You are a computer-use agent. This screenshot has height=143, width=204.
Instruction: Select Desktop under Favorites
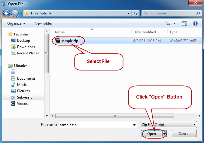[x=23, y=41]
